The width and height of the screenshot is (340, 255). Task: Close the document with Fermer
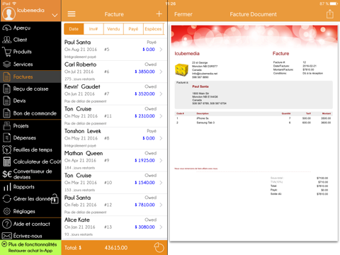(x=183, y=14)
